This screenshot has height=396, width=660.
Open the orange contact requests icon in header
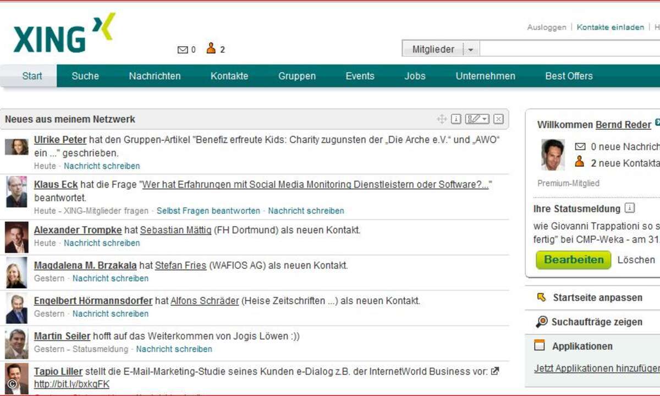coord(211,49)
